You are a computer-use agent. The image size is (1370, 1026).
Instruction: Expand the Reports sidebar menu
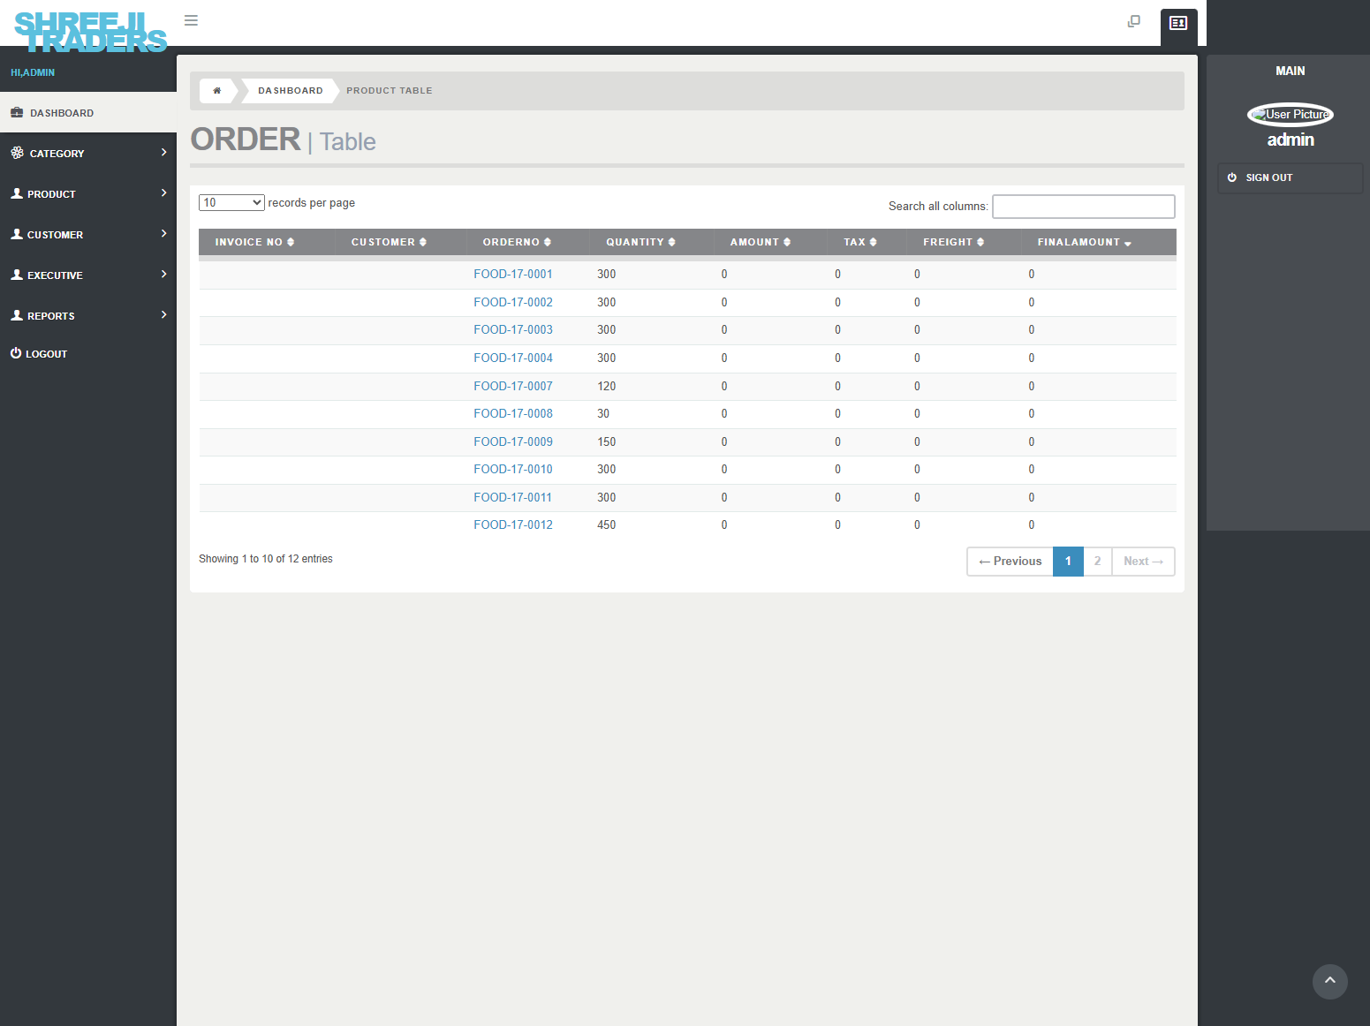tap(88, 316)
